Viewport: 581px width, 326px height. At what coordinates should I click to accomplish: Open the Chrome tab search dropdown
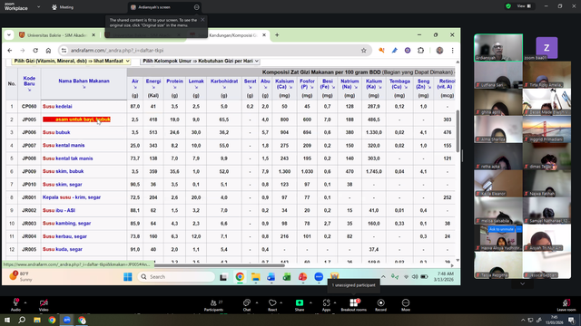pyautogui.click(x=9, y=35)
